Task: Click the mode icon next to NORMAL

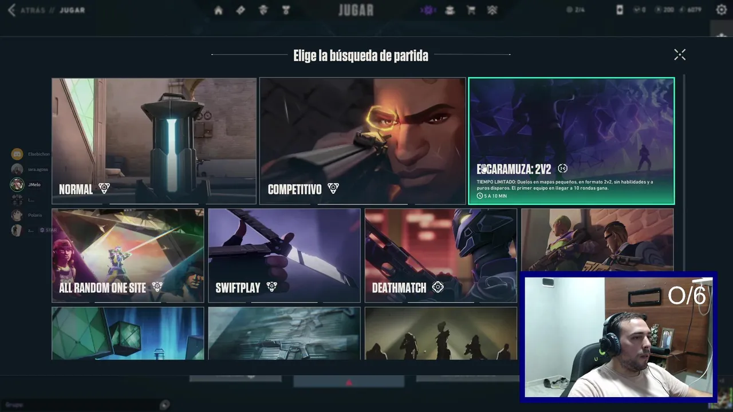Action: (x=104, y=188)
